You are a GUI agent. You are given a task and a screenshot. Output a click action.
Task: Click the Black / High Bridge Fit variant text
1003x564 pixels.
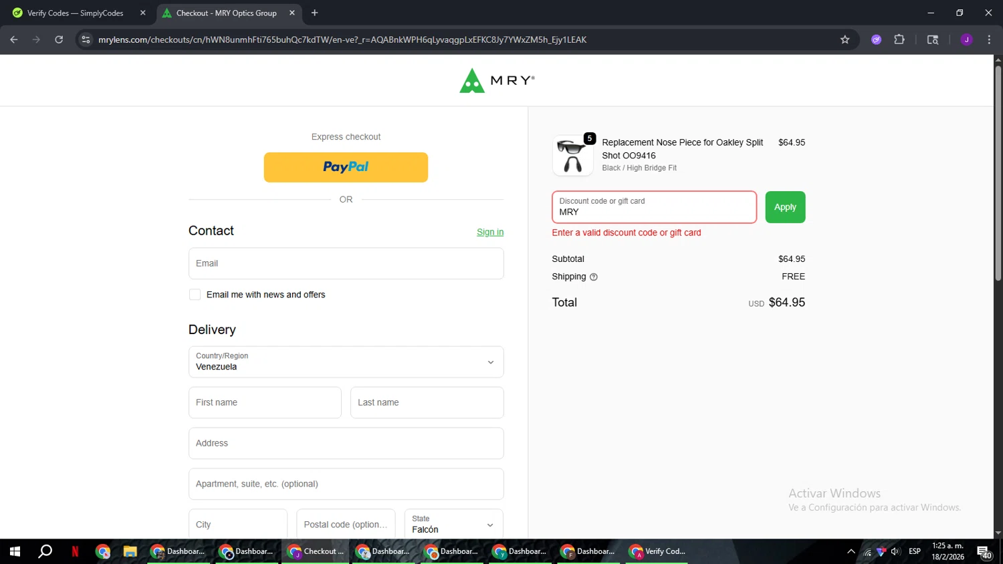tap(639, 168)
